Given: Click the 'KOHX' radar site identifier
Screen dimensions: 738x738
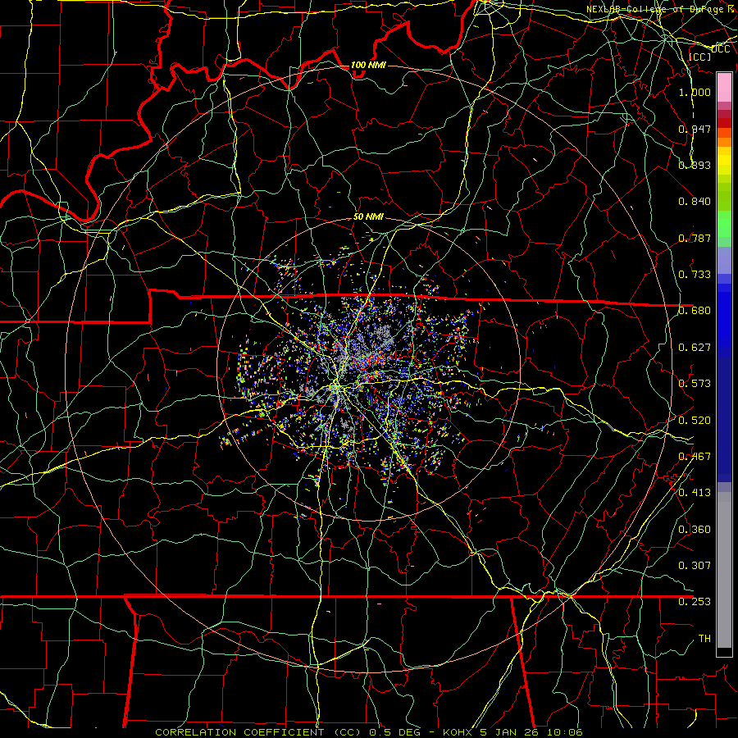Looking at the screenshot, I should pos(459,732).
